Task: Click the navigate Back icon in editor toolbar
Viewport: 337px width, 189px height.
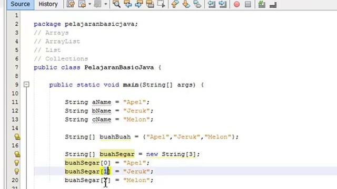Action: click(82, 4)
